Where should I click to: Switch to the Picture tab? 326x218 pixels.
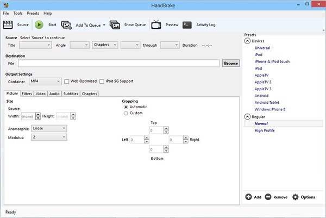(x=12, y=94)
